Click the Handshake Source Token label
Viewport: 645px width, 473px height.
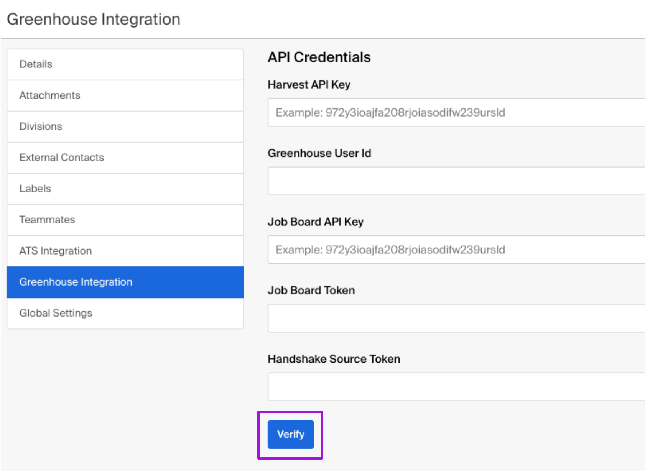[x=334, y=359]
